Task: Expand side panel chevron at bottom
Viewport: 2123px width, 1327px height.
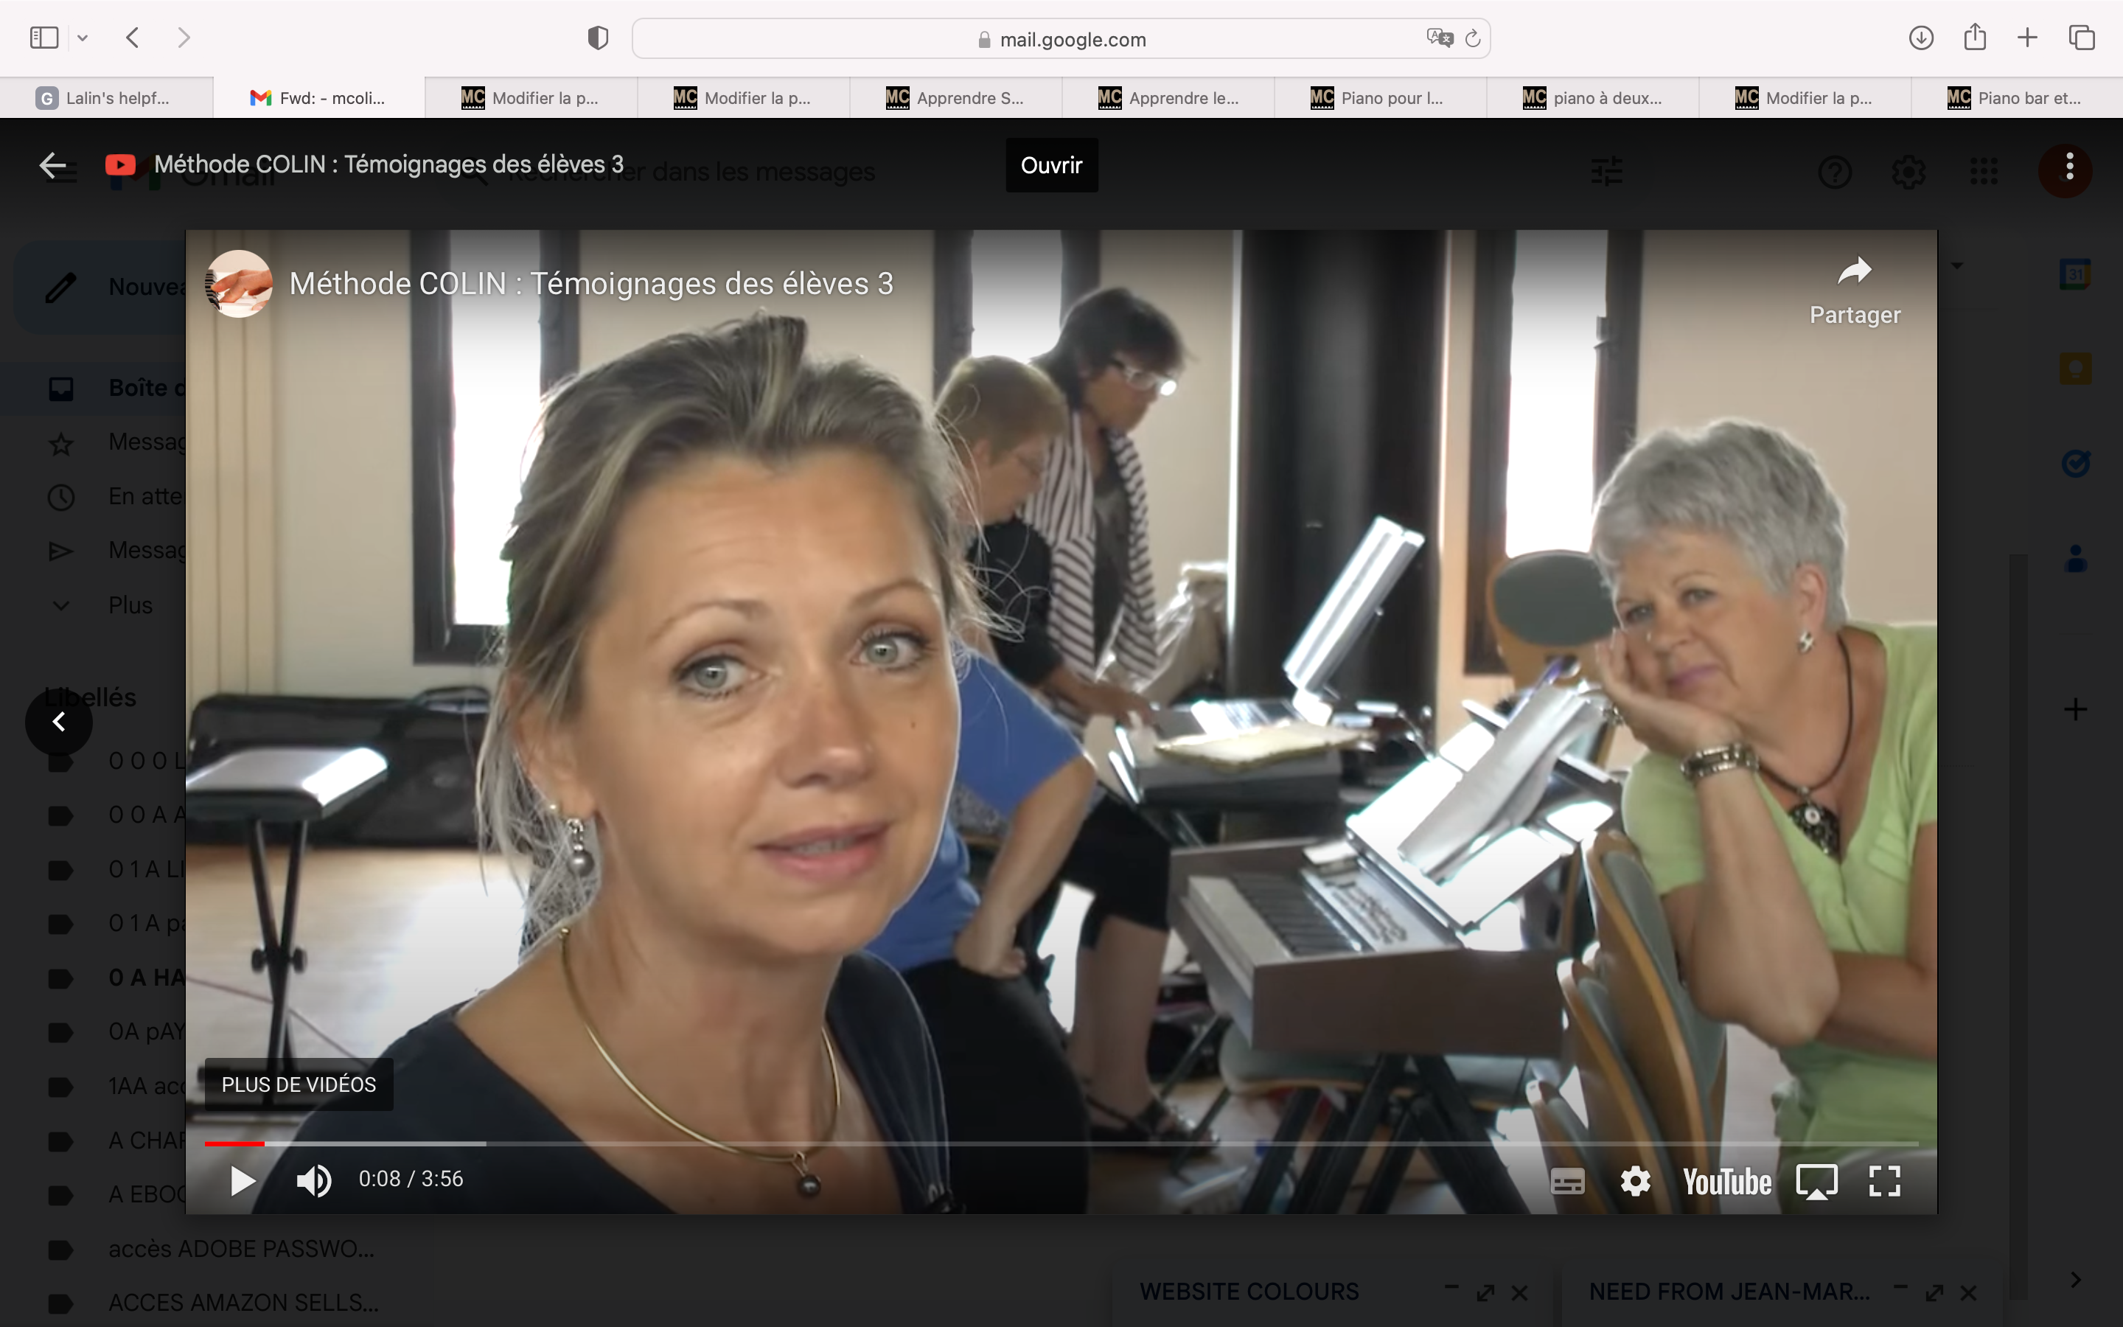Action: (2076, 1280)
